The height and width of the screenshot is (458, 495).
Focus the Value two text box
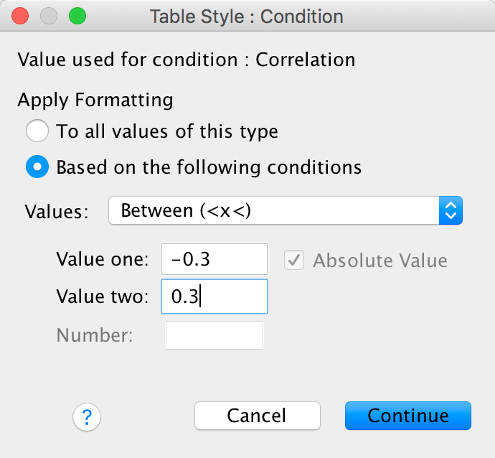(x=214, y=296)
